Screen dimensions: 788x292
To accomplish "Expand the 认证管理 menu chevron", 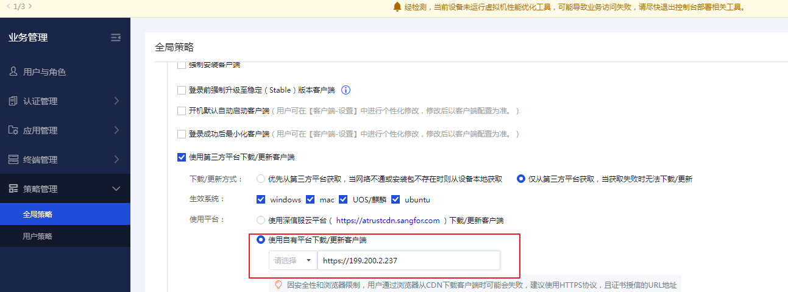I will (116, 101).
